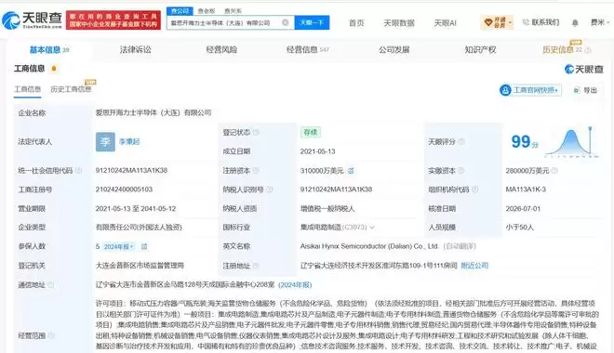Open the 工商官网快照 dropdown button
Image resolution: width=614 pixels, height=353 pixels.
(x=530, y=90)
